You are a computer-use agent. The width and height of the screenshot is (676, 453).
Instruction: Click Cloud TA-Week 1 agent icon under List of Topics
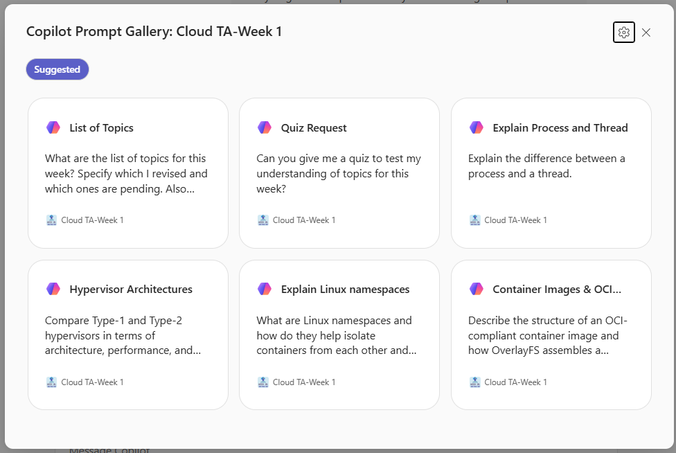(x=51, y=220)
